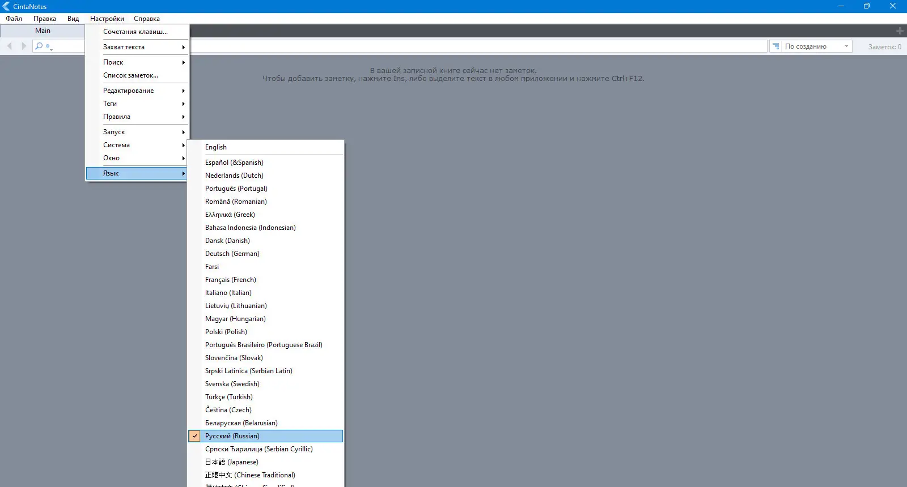Pick Português Brasileiro (Portuguese Brazil)
Viewport: 907px width, 487px height.
click(x=265, y=345)
